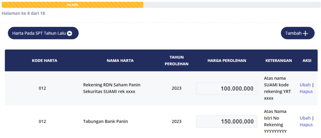
Task: Click the 44,44% progress bar
Action: click(72, 5)
